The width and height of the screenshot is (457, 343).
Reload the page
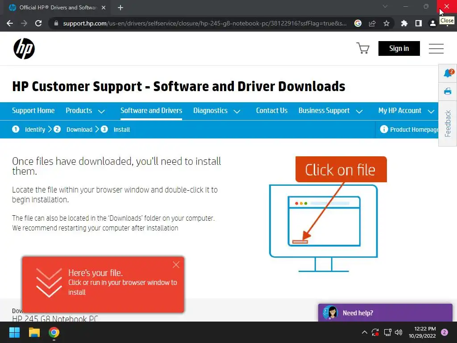click(x=38, y=23)
